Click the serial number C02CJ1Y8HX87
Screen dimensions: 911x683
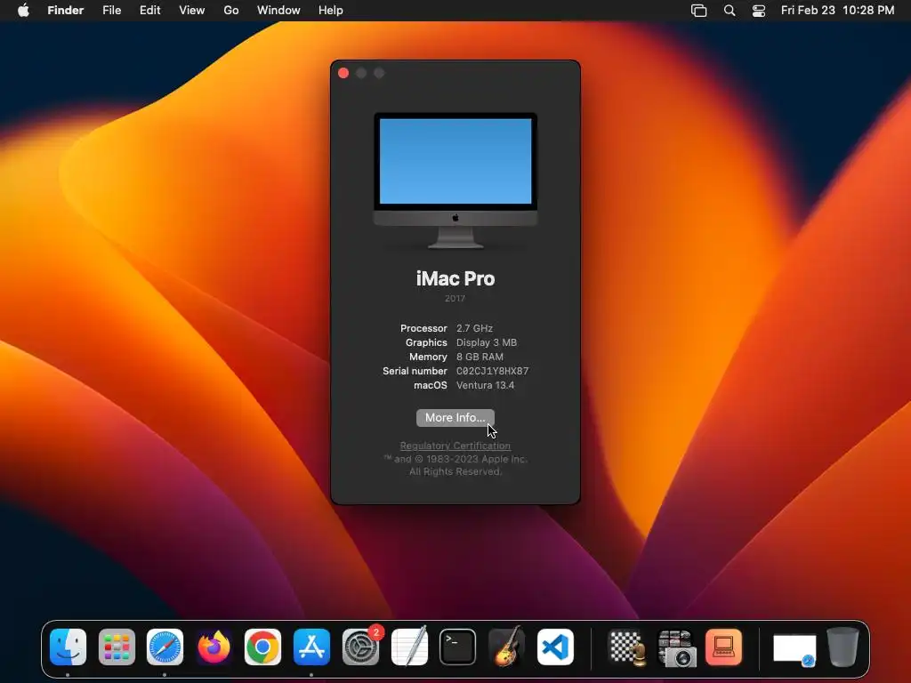[493, 371]
